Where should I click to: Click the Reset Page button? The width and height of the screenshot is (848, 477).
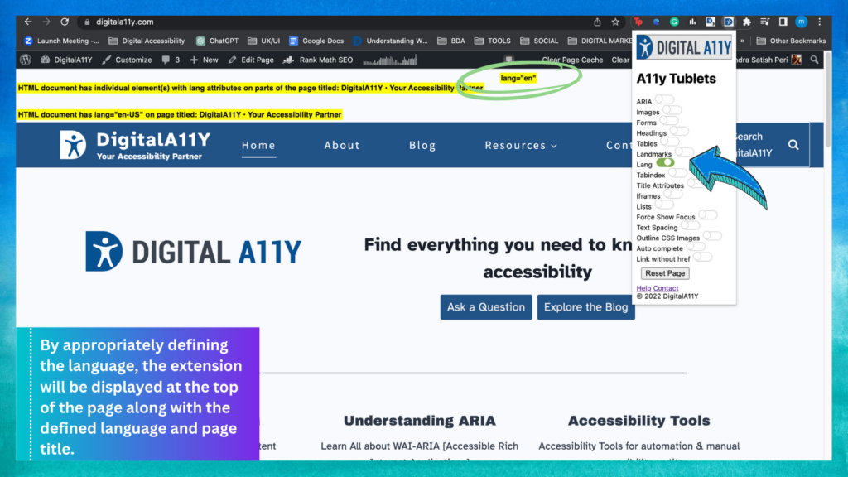(665, 273)
